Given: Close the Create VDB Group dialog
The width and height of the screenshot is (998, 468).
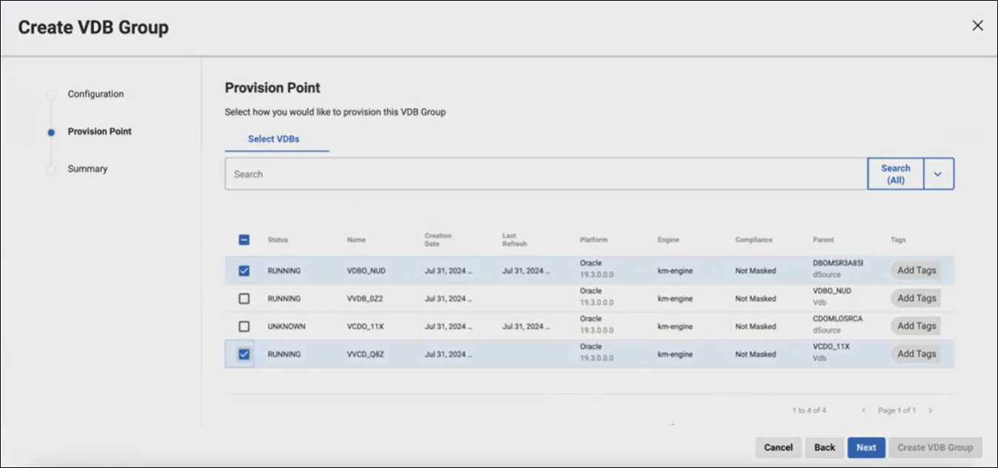Looking at the screenshot, I should coord(977,26).
